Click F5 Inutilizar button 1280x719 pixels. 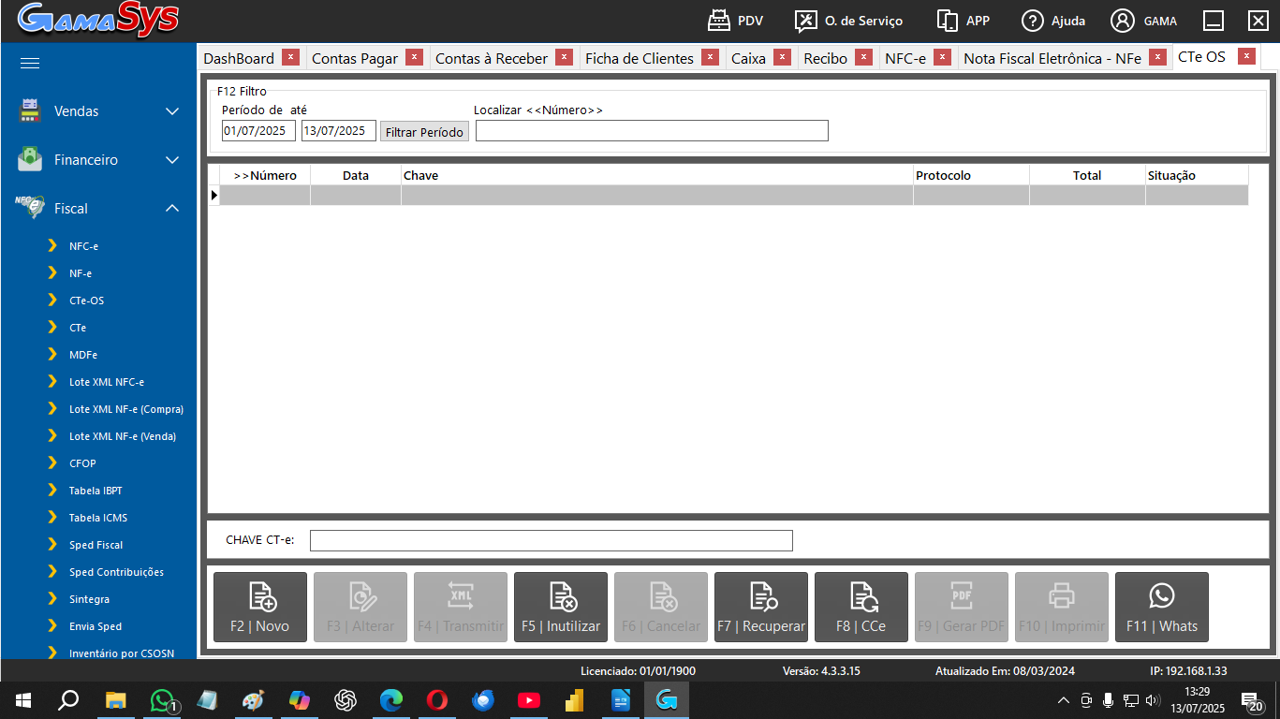(x=561, y=607)
